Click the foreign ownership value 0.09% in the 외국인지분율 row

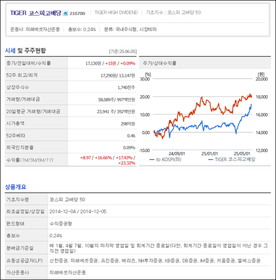(x=129, y=148)
